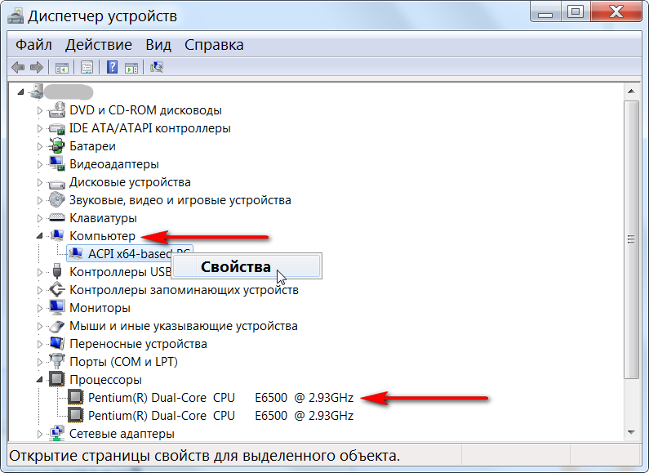Viewport: 649px width, 473px height.
Task: Click the Back arrow toolbar icon
Action: click(x=18, y=67)
